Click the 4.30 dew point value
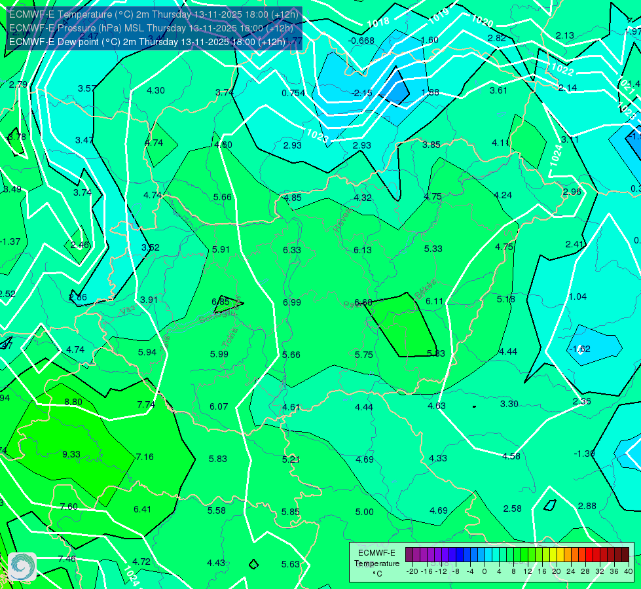This screenshot has height=589, width=641. (156, 91)
